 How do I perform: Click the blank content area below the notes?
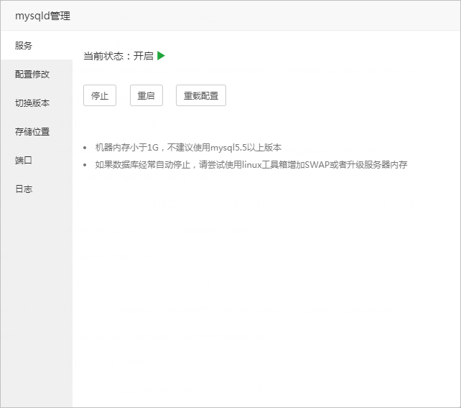[x=266, y=287]
